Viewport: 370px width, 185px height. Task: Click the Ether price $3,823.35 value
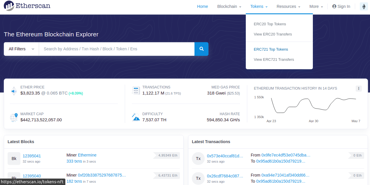30,93
